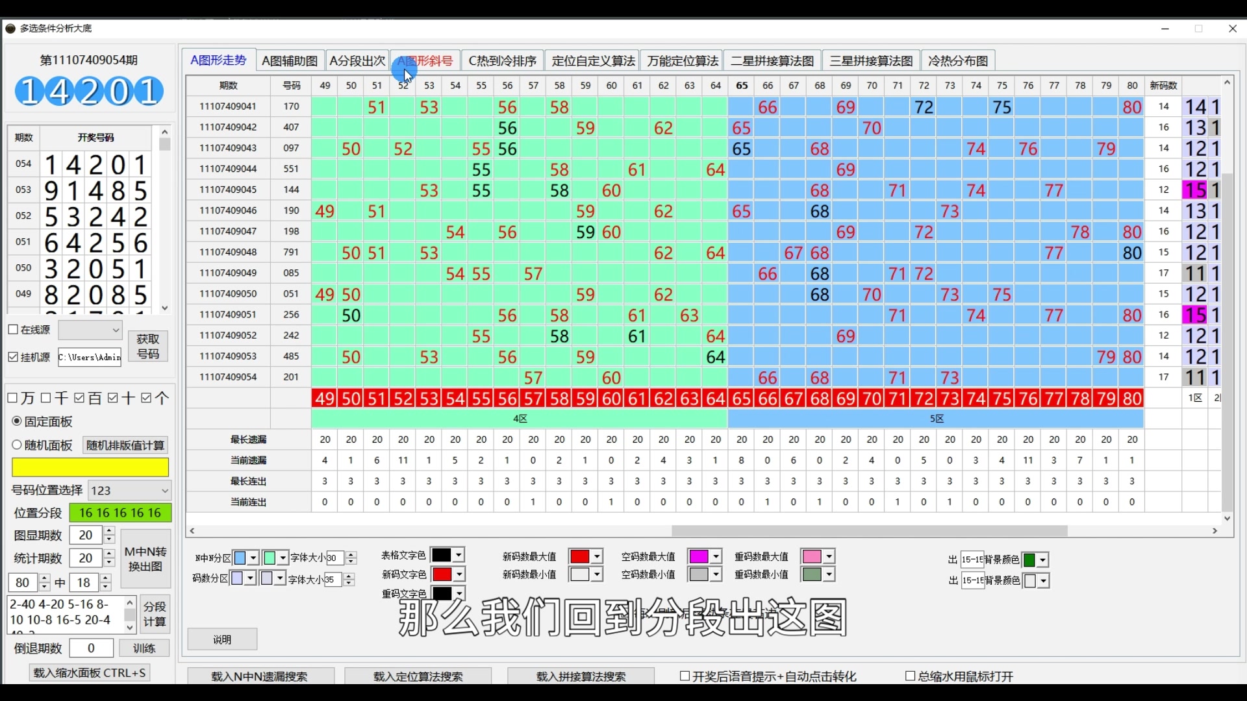Enable 总缩水用鼠标打开 checkbox
This screenshot has height=701, width=1247.
point(911,676)
